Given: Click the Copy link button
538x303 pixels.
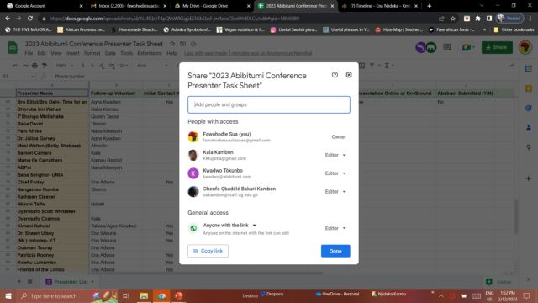Looking at the screenshot, I should coord(208,251).
